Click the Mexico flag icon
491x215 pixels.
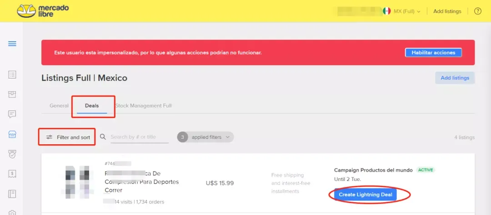tap(387, 11)
